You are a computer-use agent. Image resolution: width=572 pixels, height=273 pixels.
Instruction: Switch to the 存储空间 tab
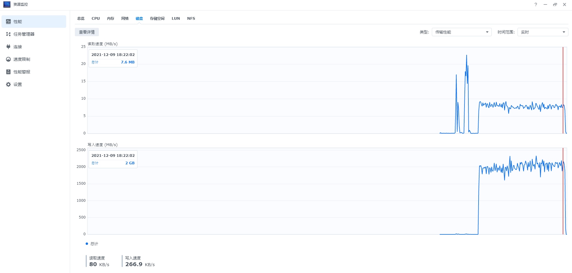157,19
